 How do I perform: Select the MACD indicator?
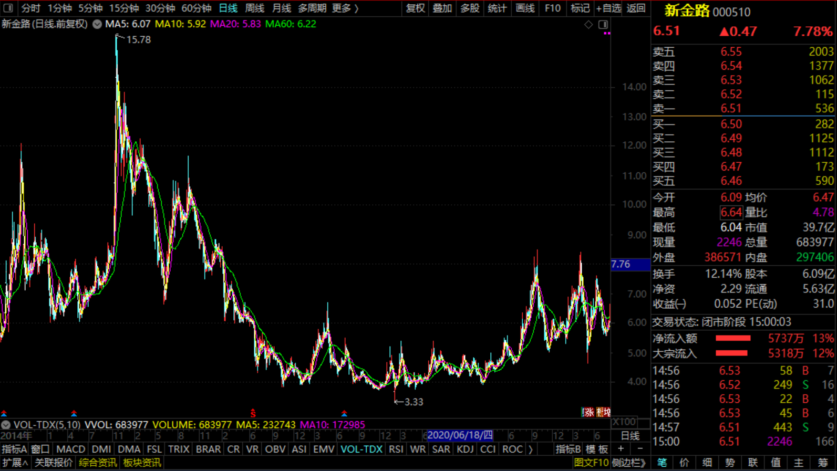pos(70,449)
